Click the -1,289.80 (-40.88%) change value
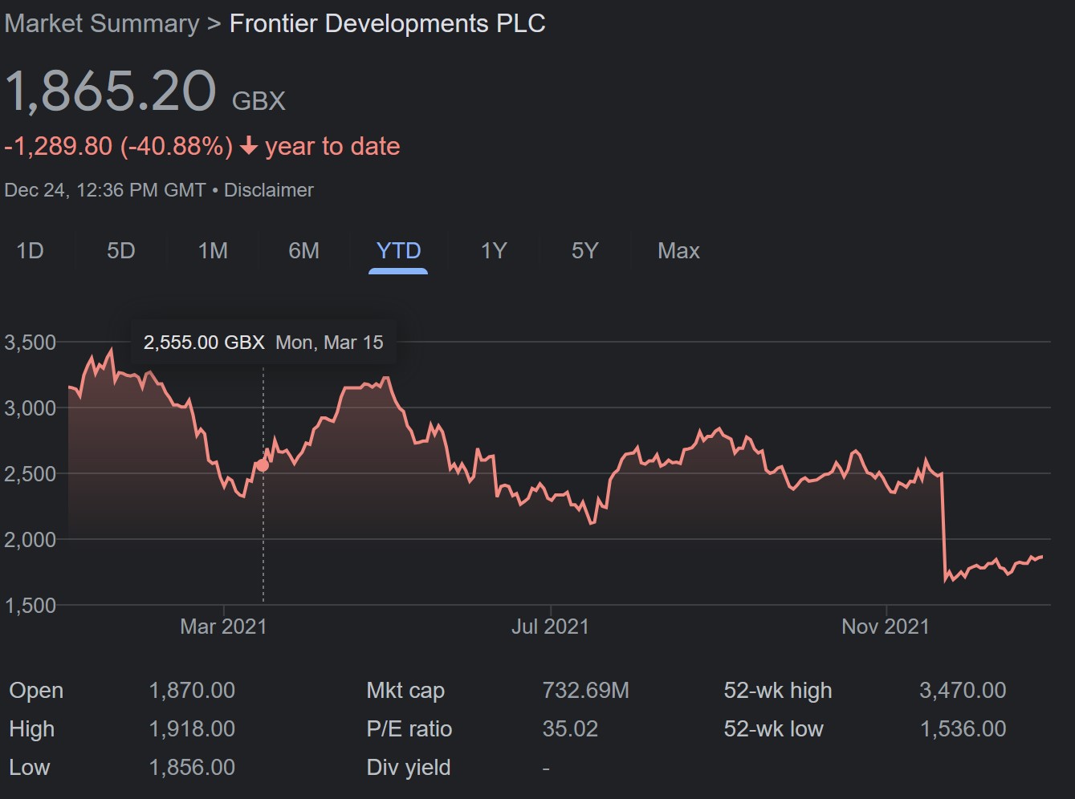 [119, 146]
